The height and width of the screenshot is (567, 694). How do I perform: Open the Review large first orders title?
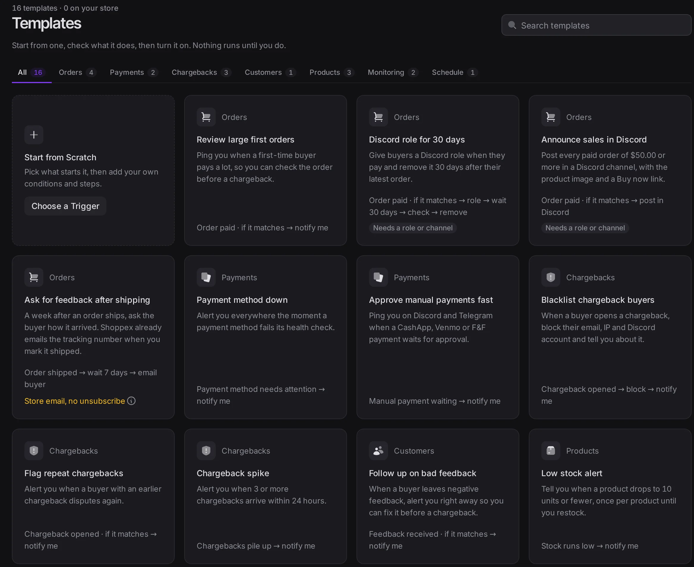(x=245, y=140)
